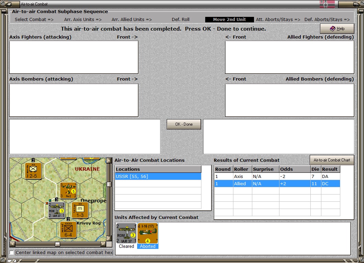The width and height of the screenshot is (364, 263).
Task: Click the Allied Bombers defending box
Action: click(290, 100)
